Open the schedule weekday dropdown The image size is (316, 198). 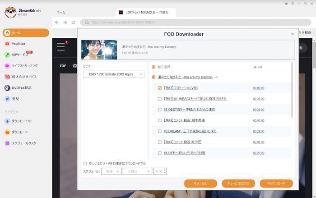(x=137, y=171)
